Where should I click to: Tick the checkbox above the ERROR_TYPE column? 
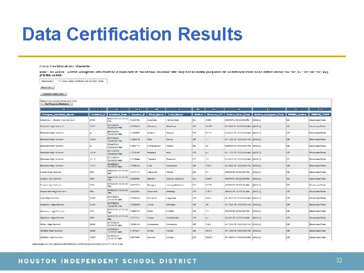coord(320,109)
